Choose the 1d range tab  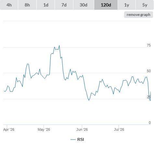point(46,5)
